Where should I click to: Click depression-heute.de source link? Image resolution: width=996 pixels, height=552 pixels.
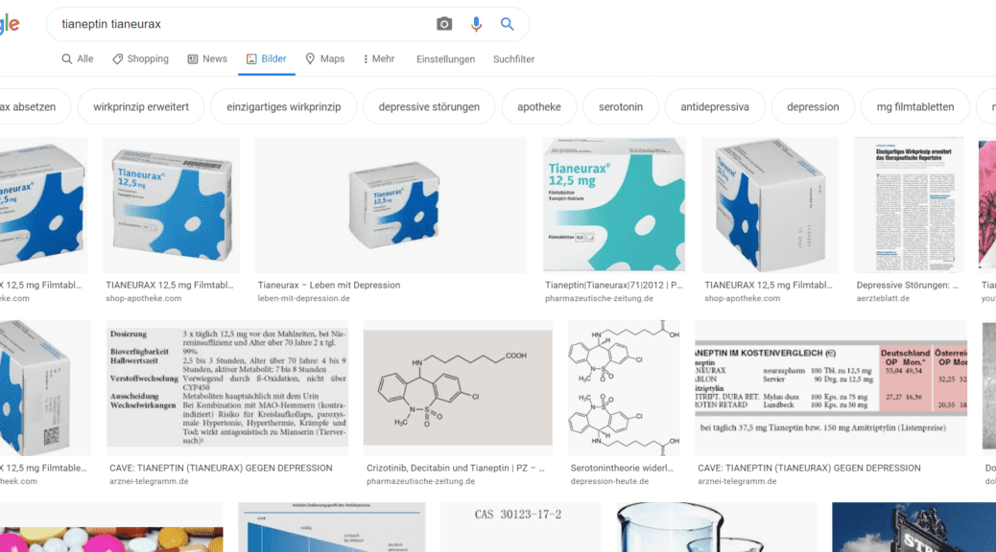pos(609,481)
